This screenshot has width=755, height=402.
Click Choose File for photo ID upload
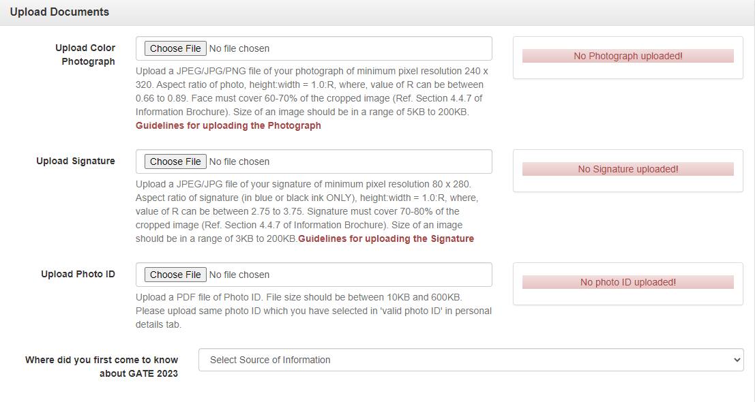175,274
